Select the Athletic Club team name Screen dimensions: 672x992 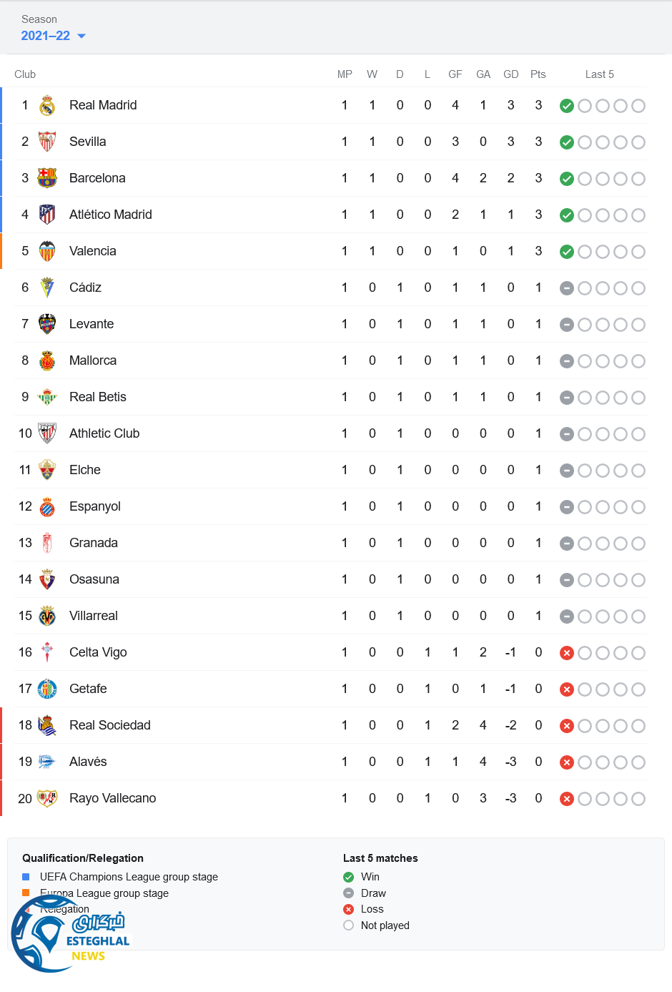104,433
